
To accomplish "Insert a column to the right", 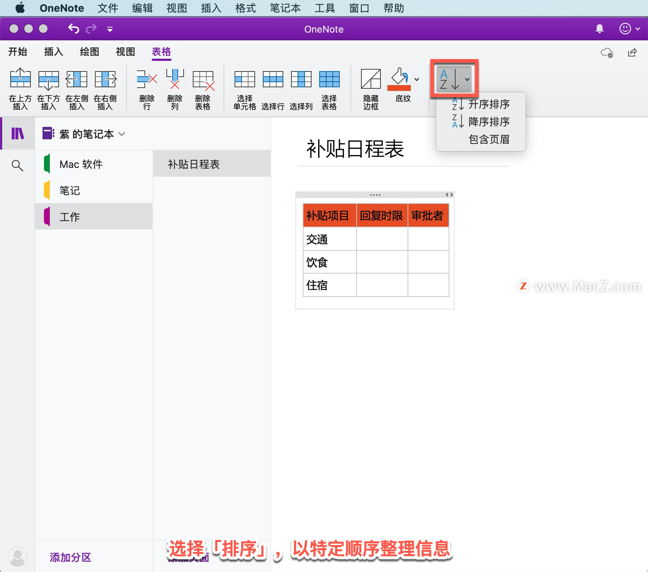I will pyautogui.click(x=105, y=89).
